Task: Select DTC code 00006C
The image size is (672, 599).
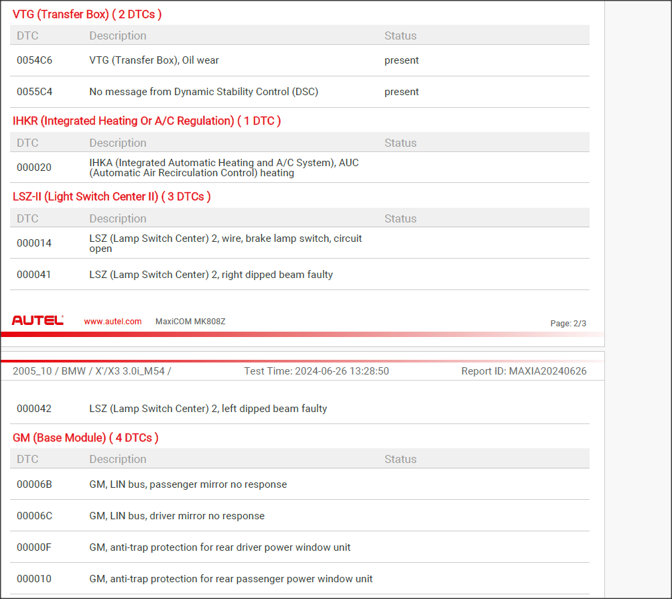Action: point(34,516)
